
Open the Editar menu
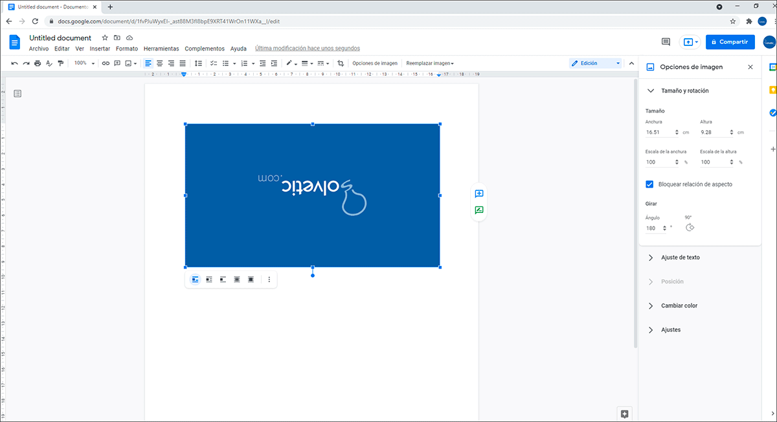pos(62,49)
